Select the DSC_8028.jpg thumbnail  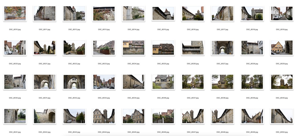point(252,48)
